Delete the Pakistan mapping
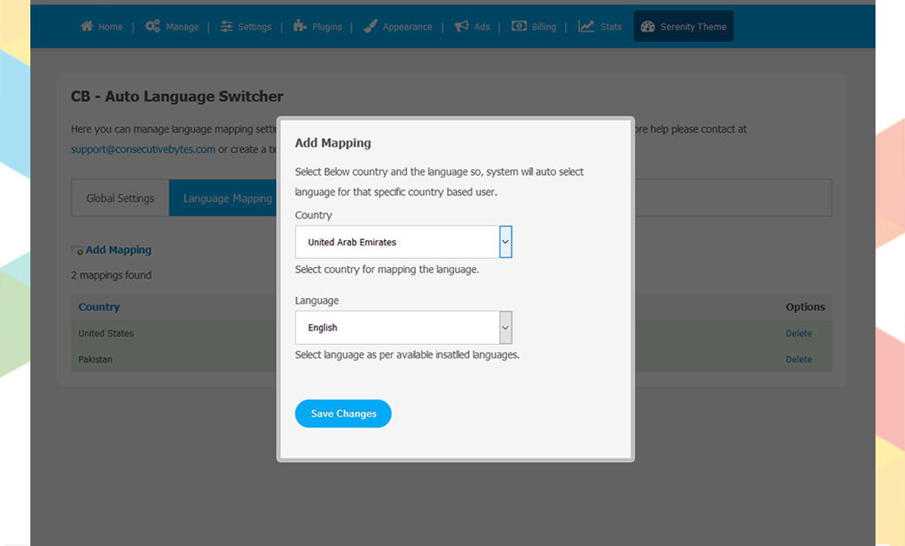This screenshot has height=546, width=905. (x=798, y=360)
